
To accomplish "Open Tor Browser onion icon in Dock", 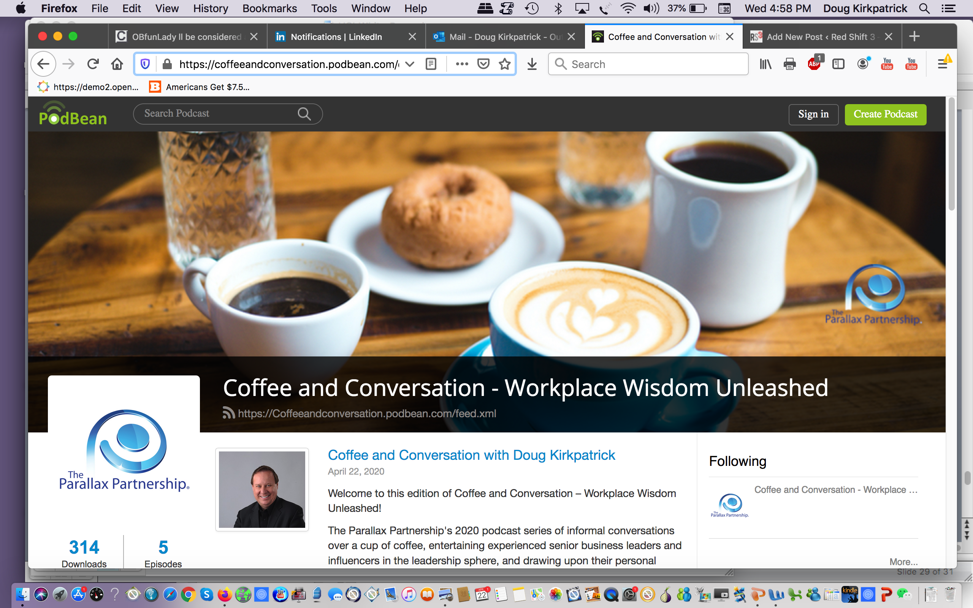I will (666, 594).
